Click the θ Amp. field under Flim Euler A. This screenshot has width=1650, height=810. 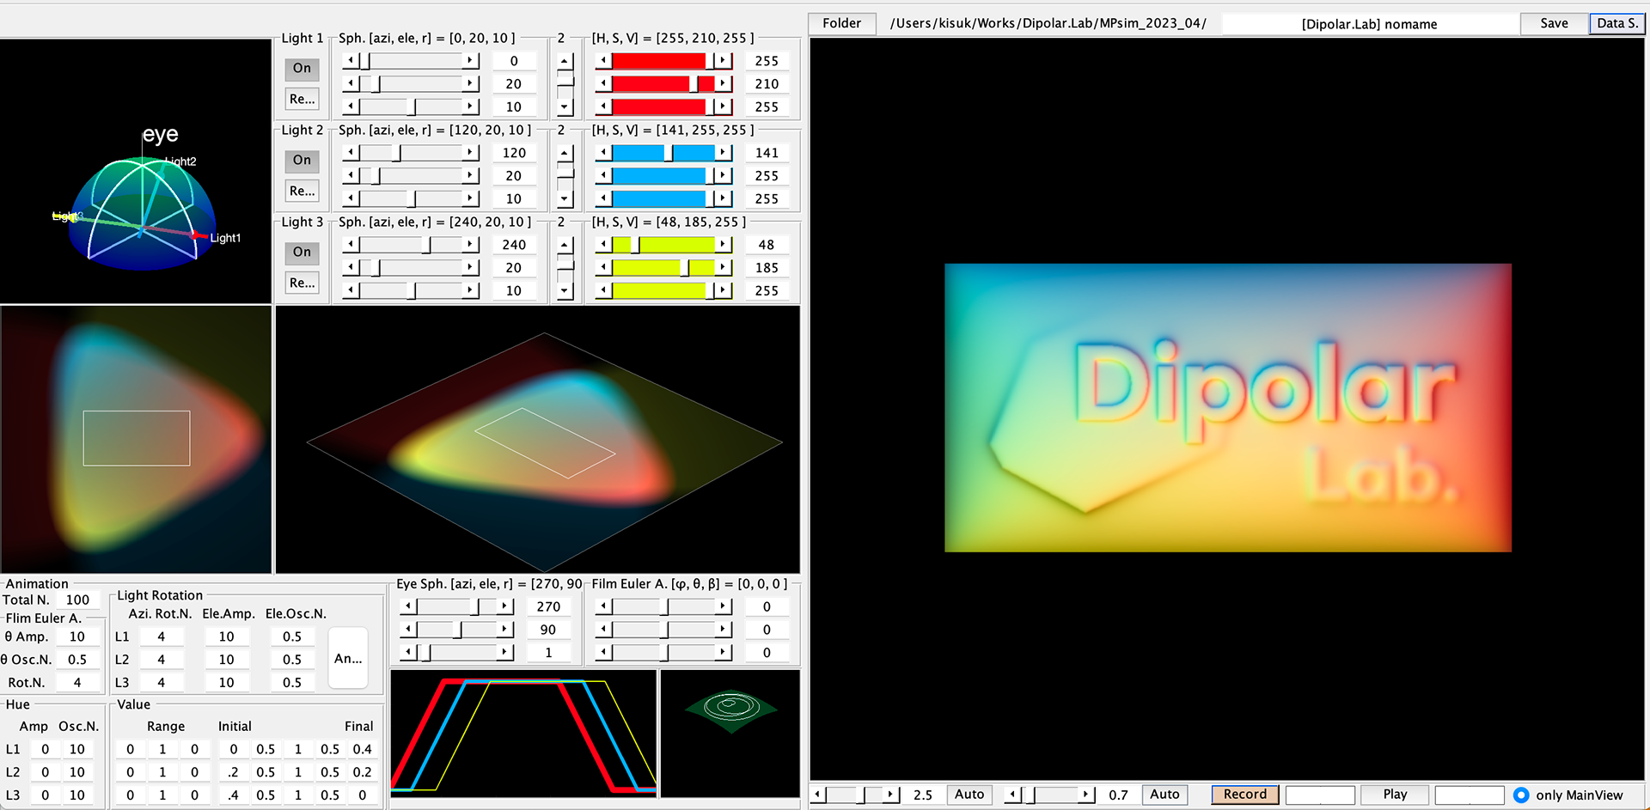77,637
